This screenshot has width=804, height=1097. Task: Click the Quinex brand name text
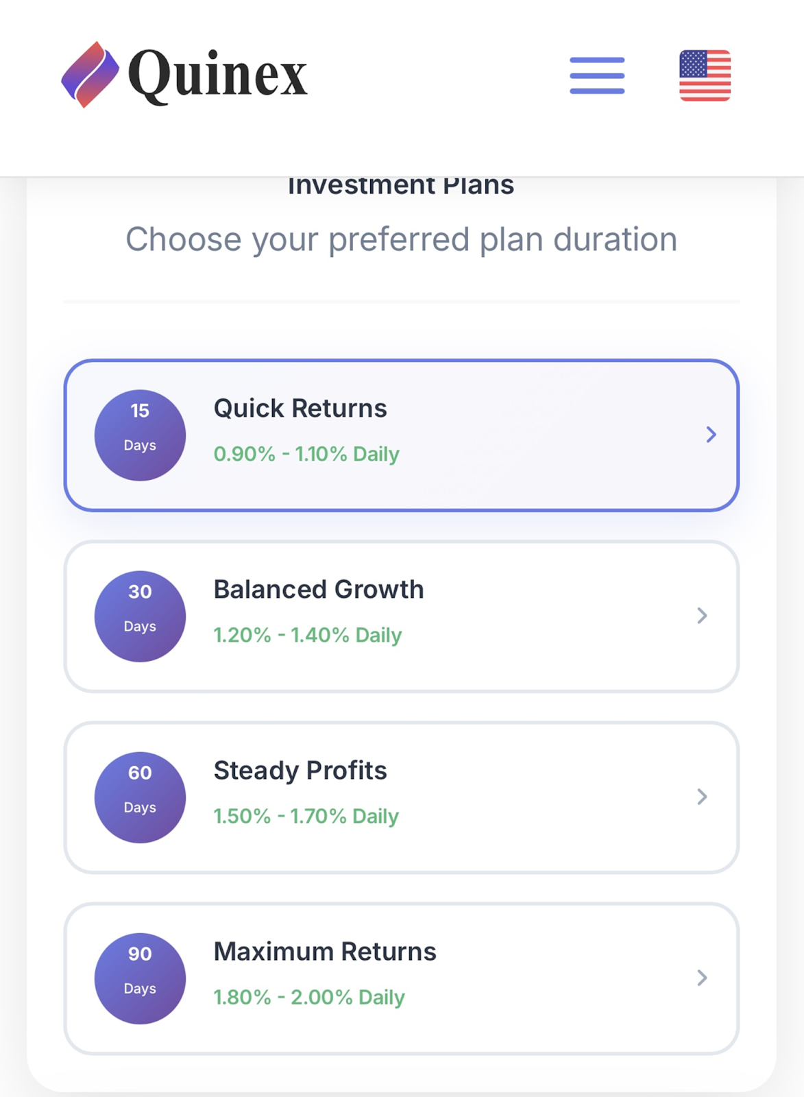tap(218, 75)
